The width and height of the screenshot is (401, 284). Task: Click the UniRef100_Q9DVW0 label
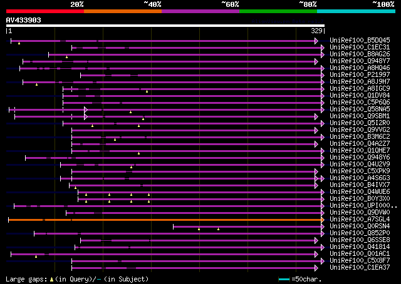[x=360, y=213]
